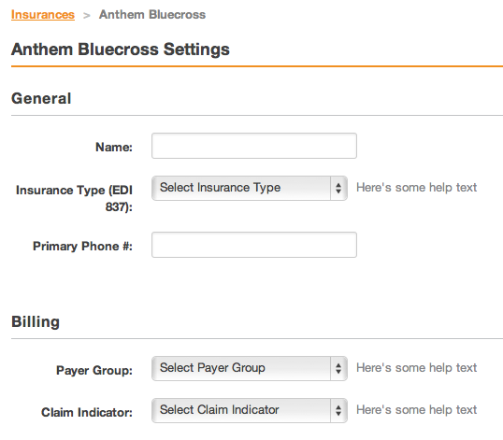Focus the Primary Phone # input field
503x440 pixels.
254,245
